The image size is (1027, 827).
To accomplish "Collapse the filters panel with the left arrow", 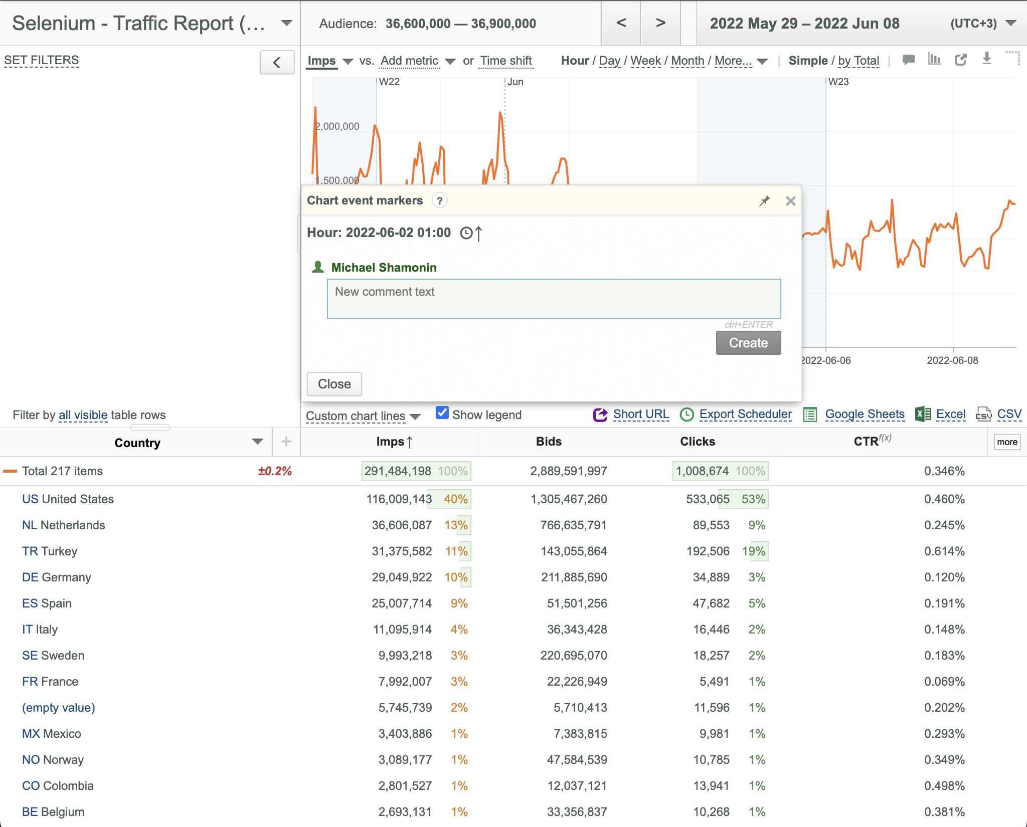I will 277,62.
